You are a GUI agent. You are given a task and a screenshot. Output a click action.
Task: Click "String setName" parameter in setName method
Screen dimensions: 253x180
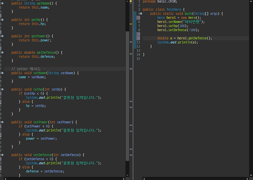[x=61, y=73]
